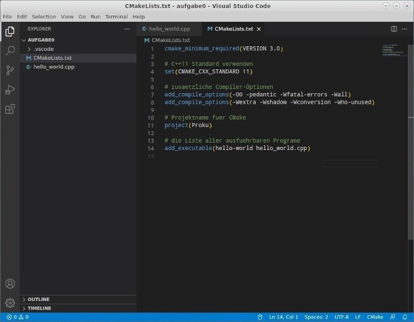414x322 pixels.
Task: Open the Run menu
Action: 95,17
